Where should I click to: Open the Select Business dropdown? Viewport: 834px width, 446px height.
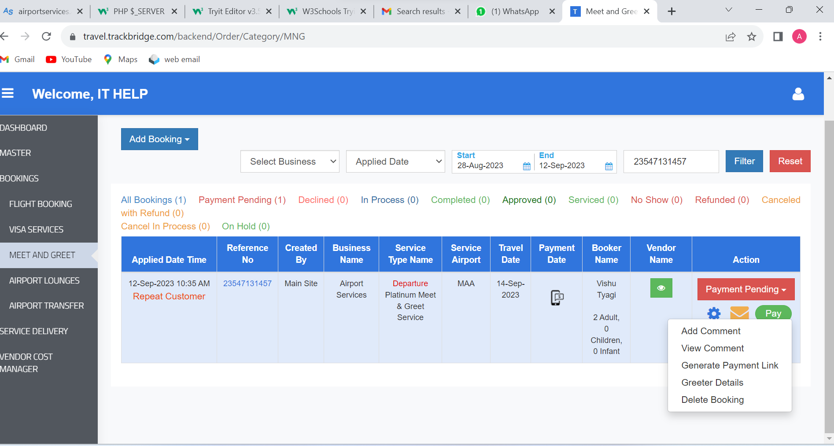[290, 162]
